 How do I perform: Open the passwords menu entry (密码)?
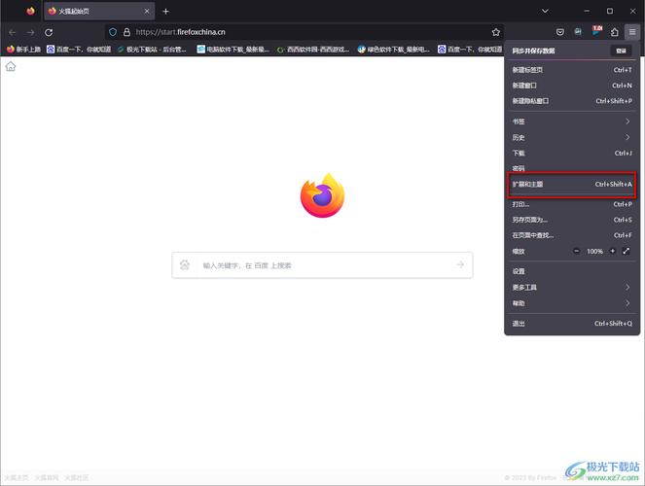tap(572, 168)
